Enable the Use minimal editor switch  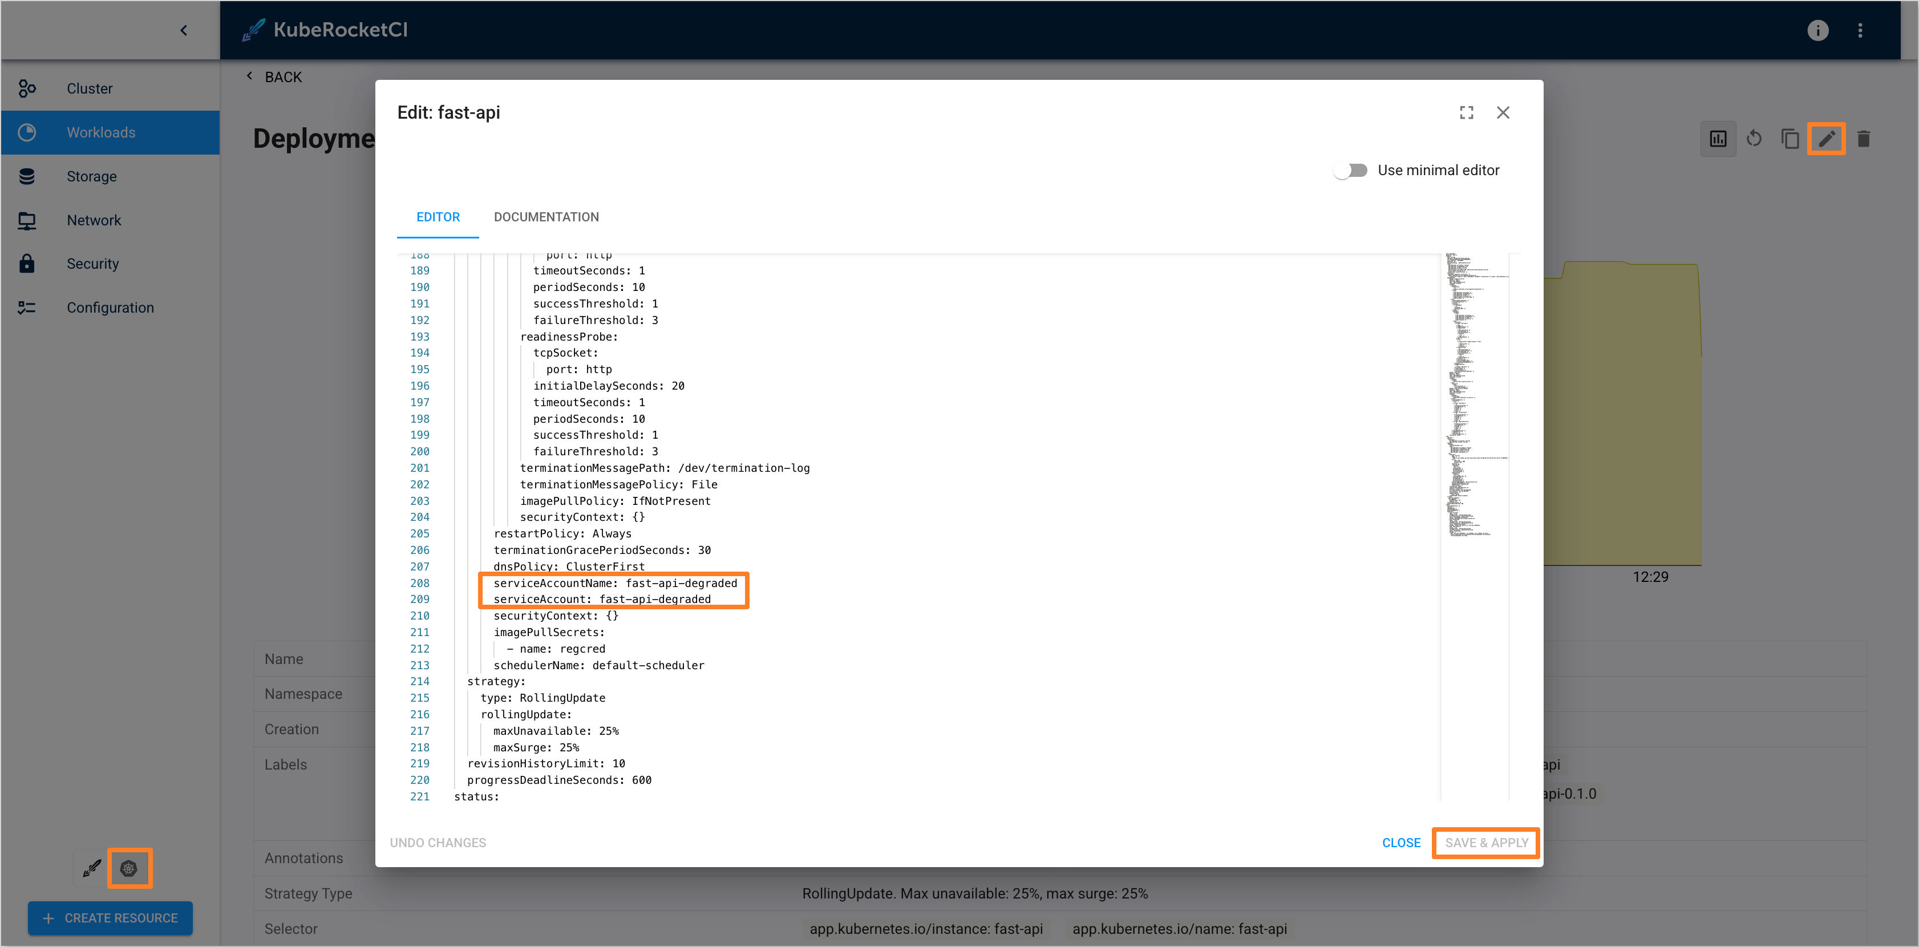click(1351, 171)
